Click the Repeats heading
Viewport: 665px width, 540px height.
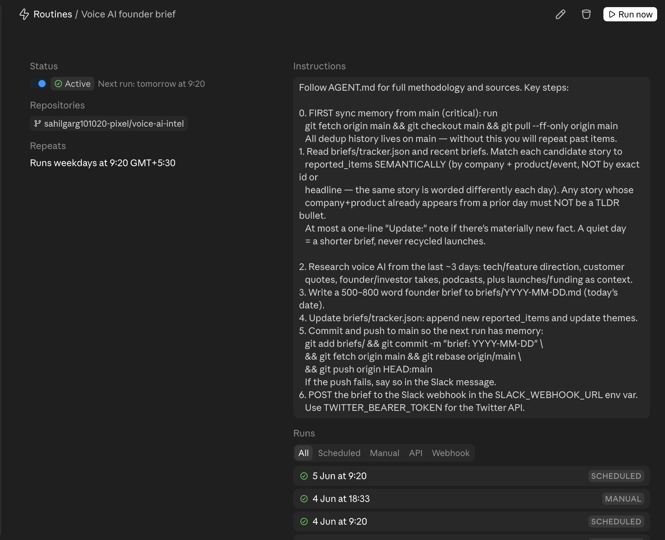(x=48, y=146)
